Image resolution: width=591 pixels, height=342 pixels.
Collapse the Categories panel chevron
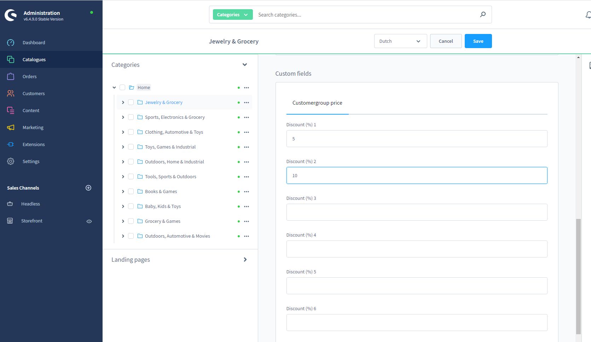coord(245,65)
